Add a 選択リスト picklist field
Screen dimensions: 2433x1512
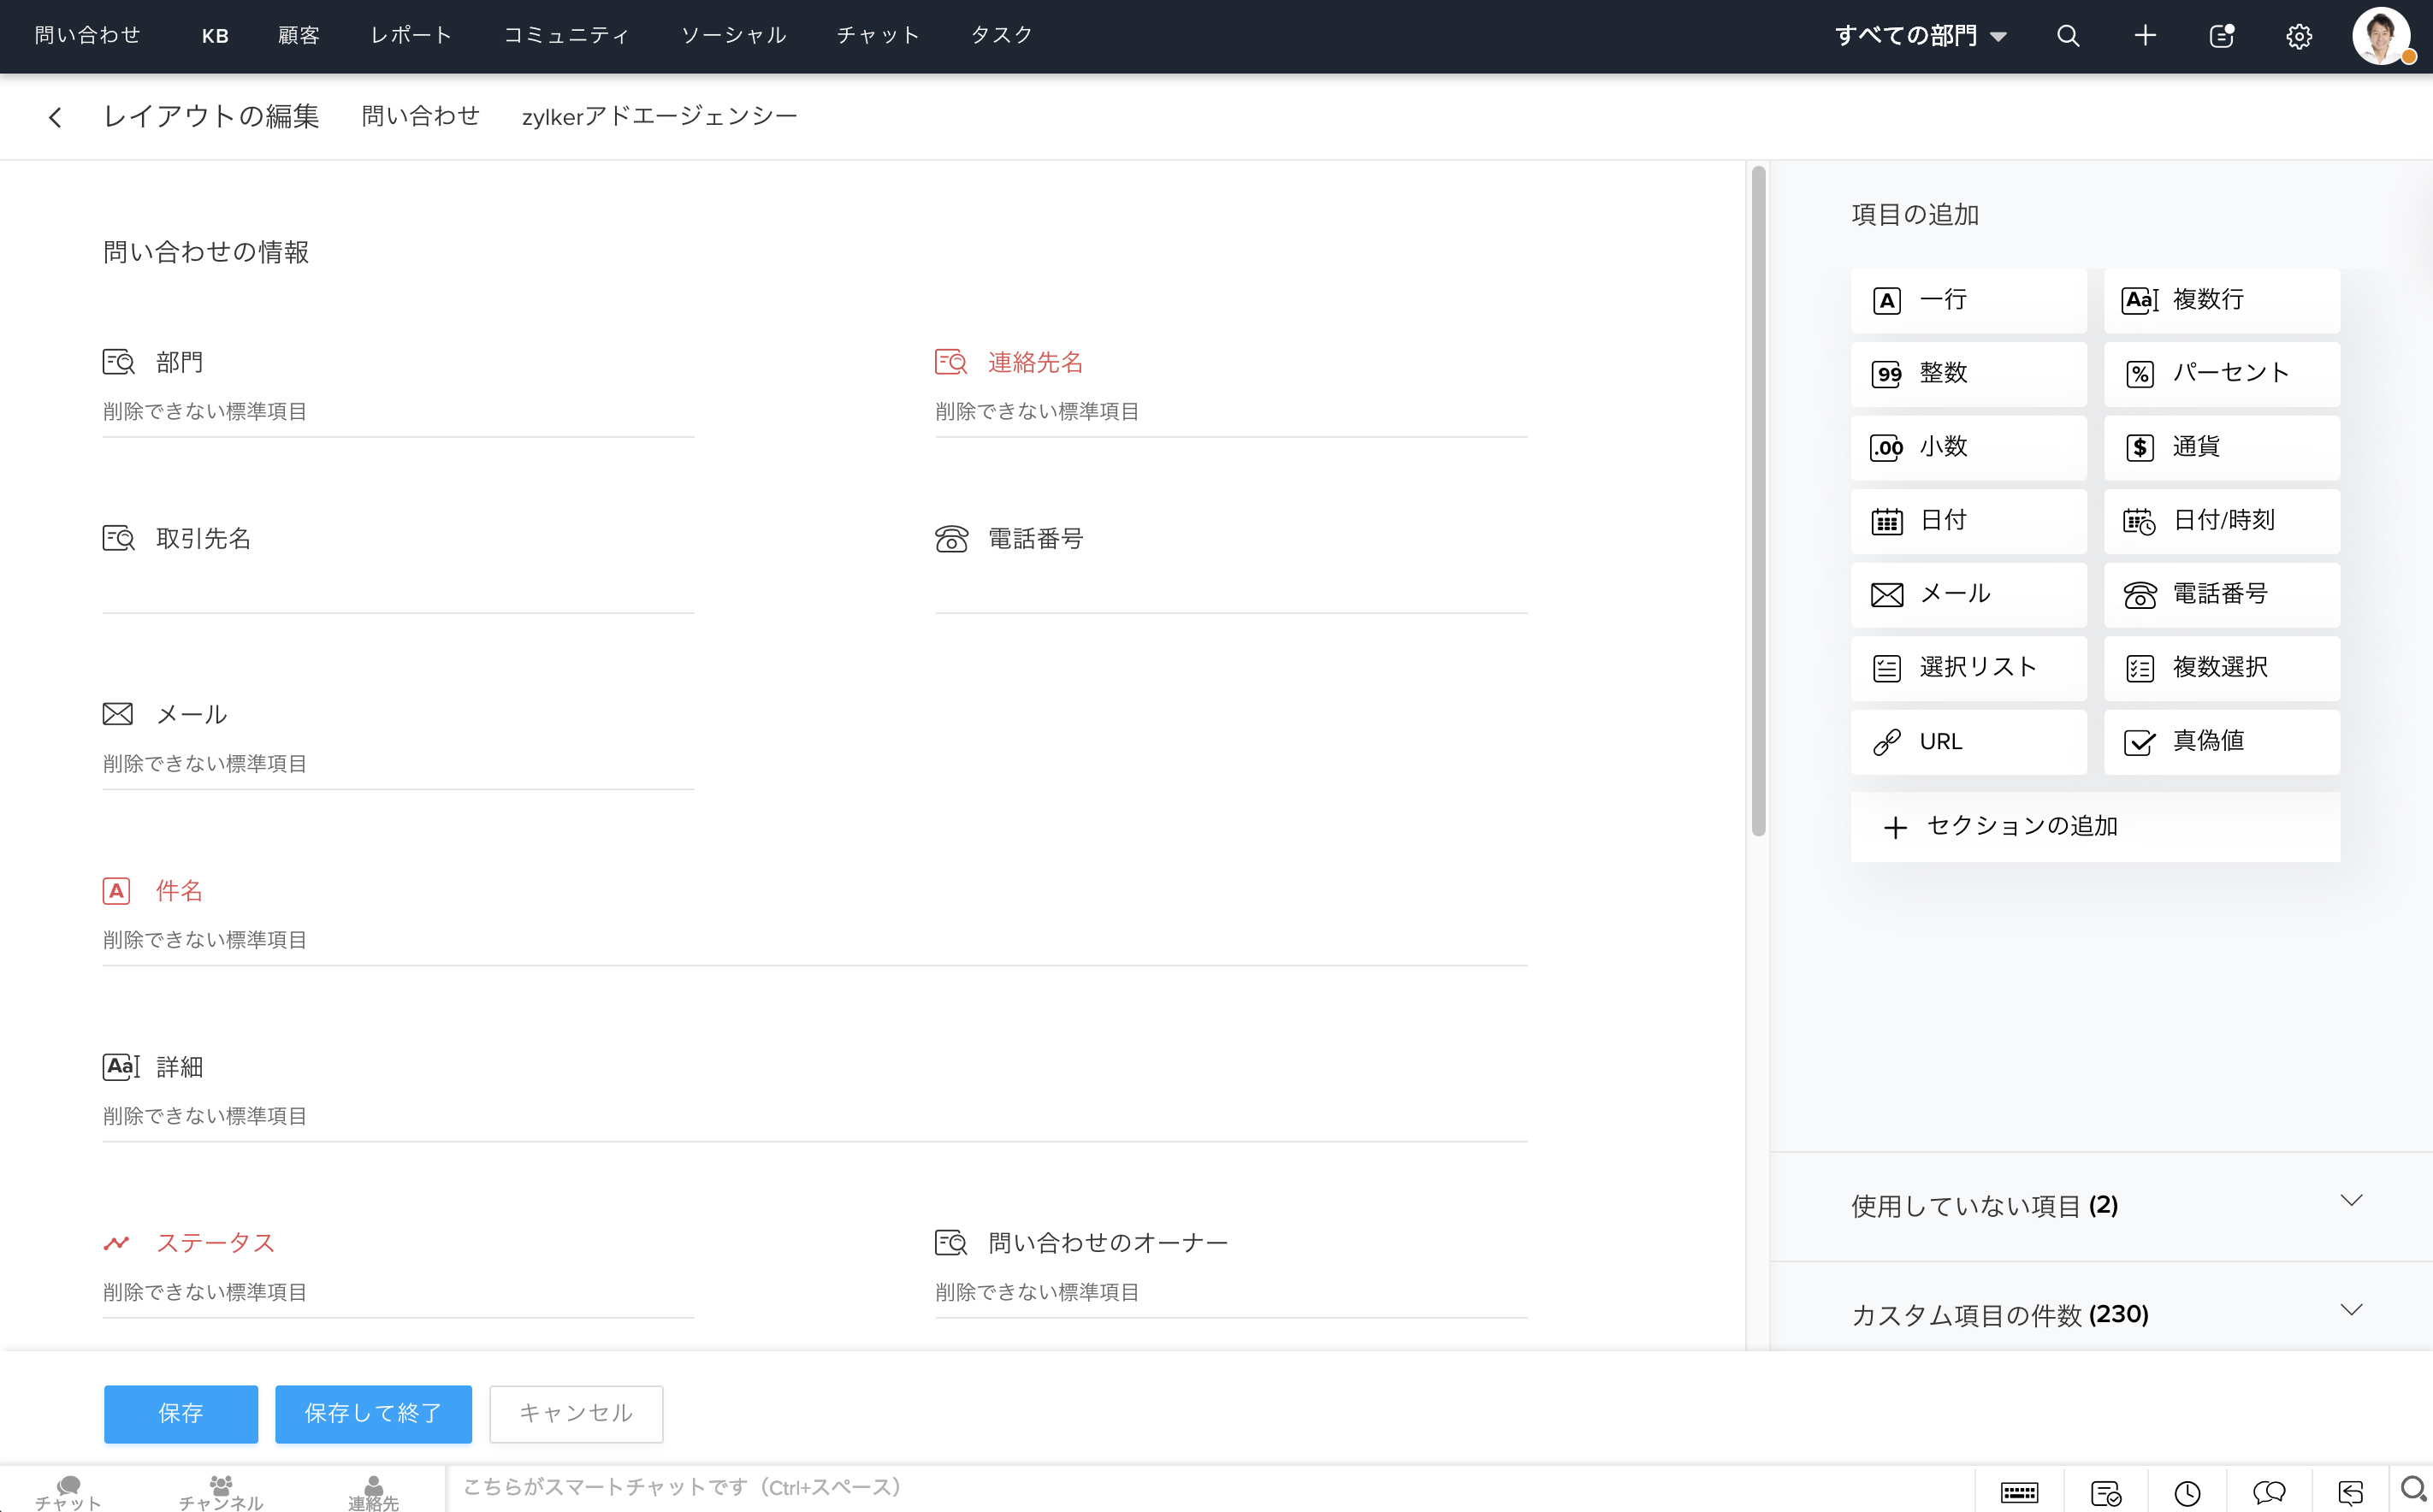pyautogui.click(x=1968, y=668)
